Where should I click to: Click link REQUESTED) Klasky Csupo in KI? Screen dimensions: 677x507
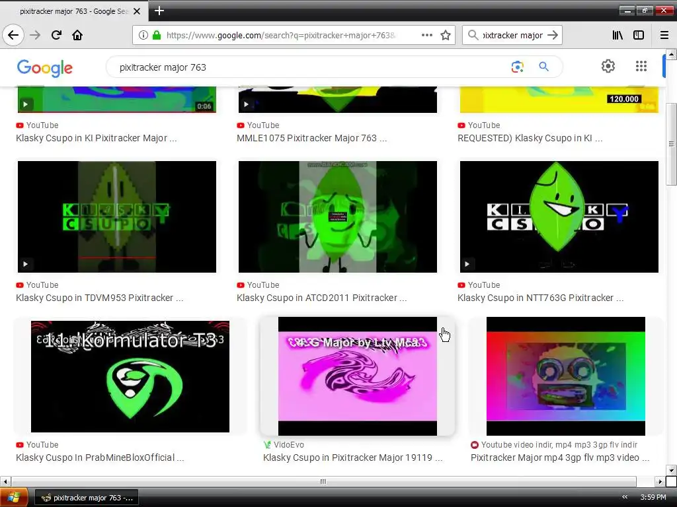(x=530, y=138)
